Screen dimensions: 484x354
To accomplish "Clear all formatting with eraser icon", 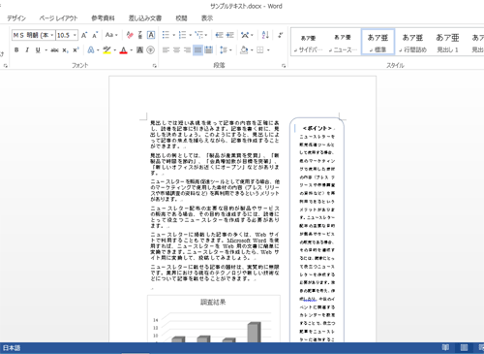I will [x=130, y=35].
